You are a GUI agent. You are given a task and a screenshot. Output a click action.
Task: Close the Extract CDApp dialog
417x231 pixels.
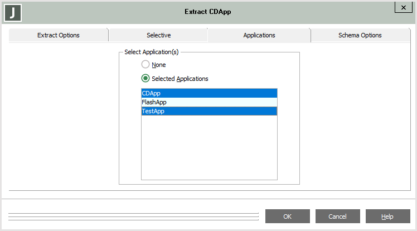(x=403, y=7)
